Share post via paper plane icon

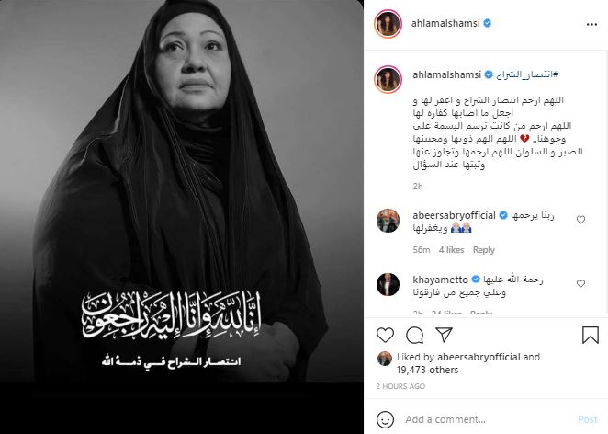tap(444, 335)
